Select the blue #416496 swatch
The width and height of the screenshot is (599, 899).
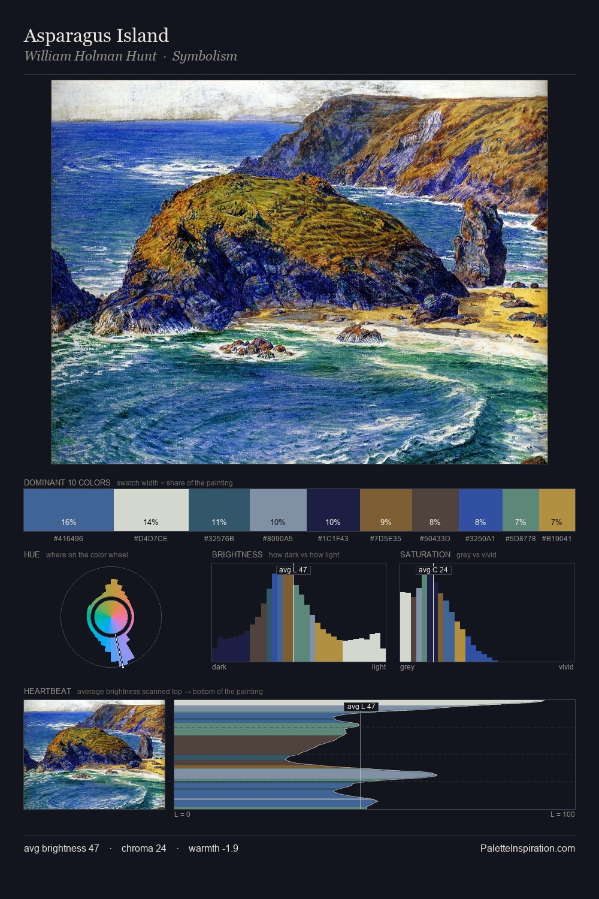[x=69, y=510]
